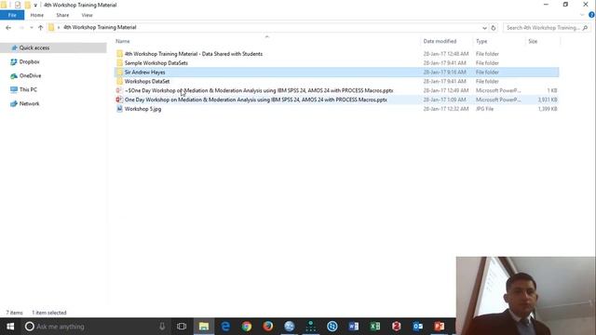Click the Cortana microphone icon

(162, 327)
